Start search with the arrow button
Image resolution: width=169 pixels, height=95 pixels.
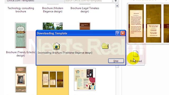116,1
